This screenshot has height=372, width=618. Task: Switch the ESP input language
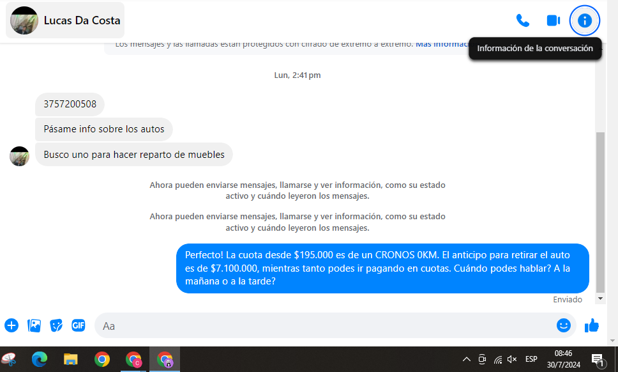(x=531, y=359)
